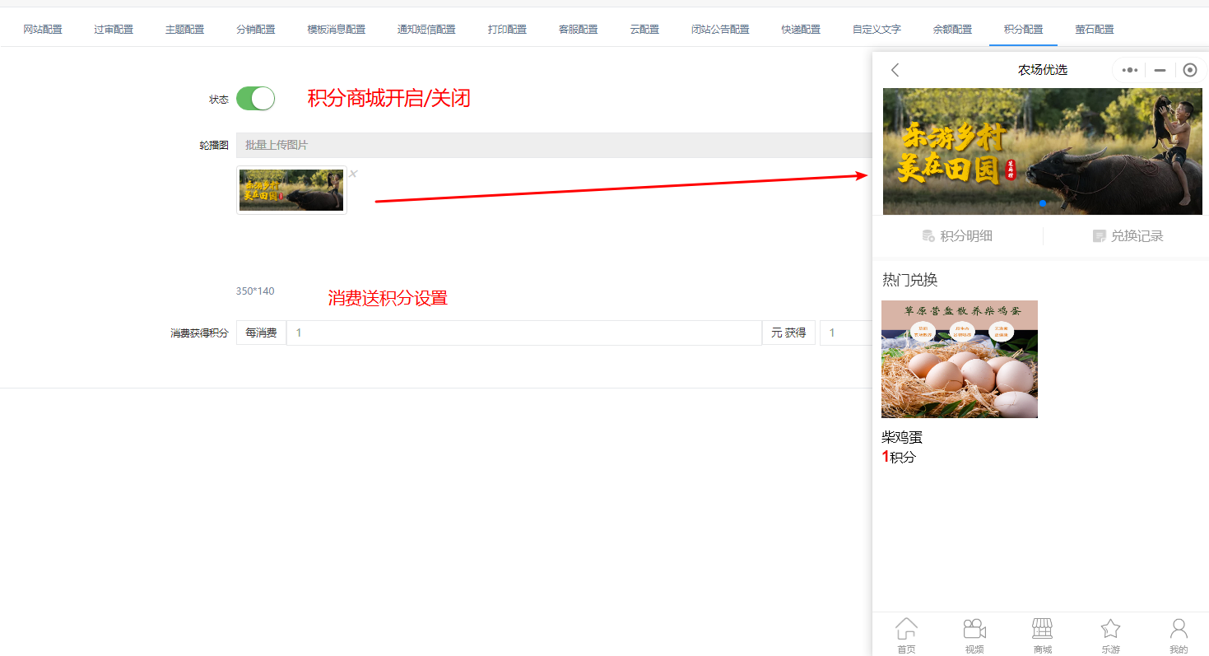The image size is (1209, 656).
Task: Open the 萤石配置 tab
Action: point(1095,30)
